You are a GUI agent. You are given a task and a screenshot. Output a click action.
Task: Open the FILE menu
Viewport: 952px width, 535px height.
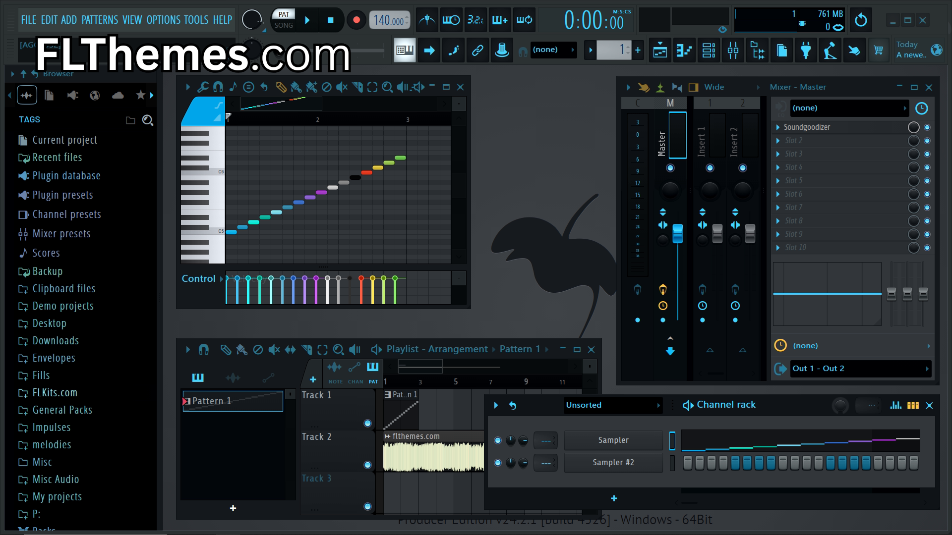coord(28,20)
